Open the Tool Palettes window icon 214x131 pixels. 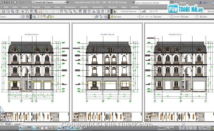point(89,11)
